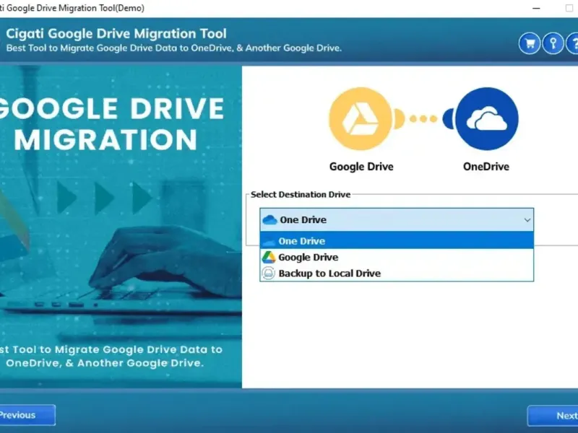Go back with the Previous button

click(27, 415)
